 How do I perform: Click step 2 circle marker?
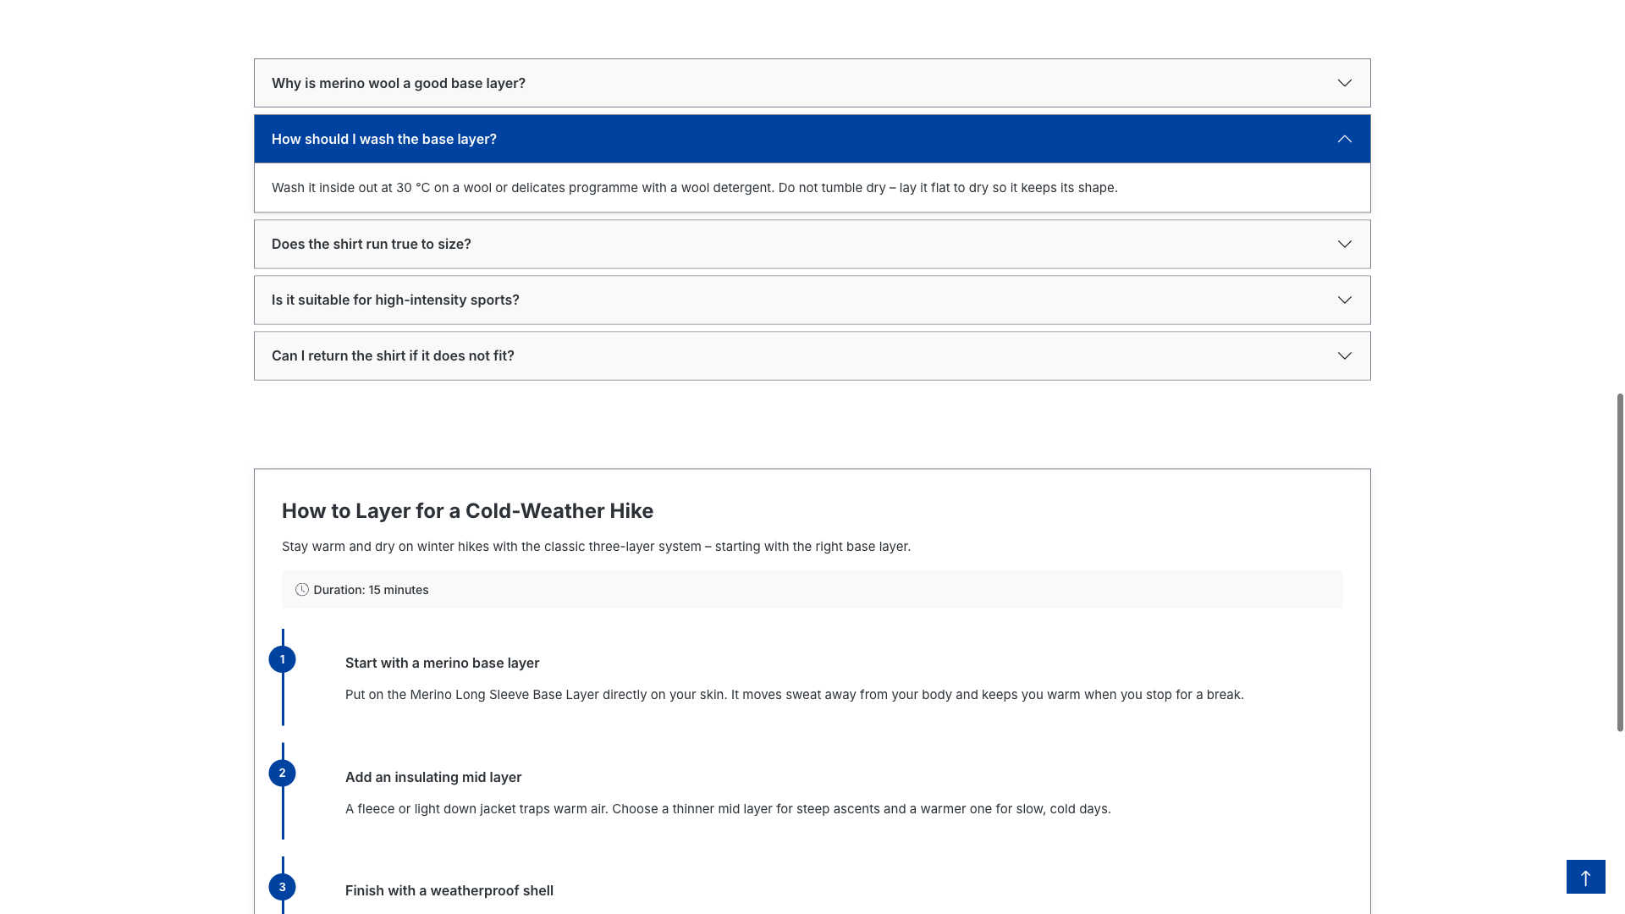(x=282, y=773)
